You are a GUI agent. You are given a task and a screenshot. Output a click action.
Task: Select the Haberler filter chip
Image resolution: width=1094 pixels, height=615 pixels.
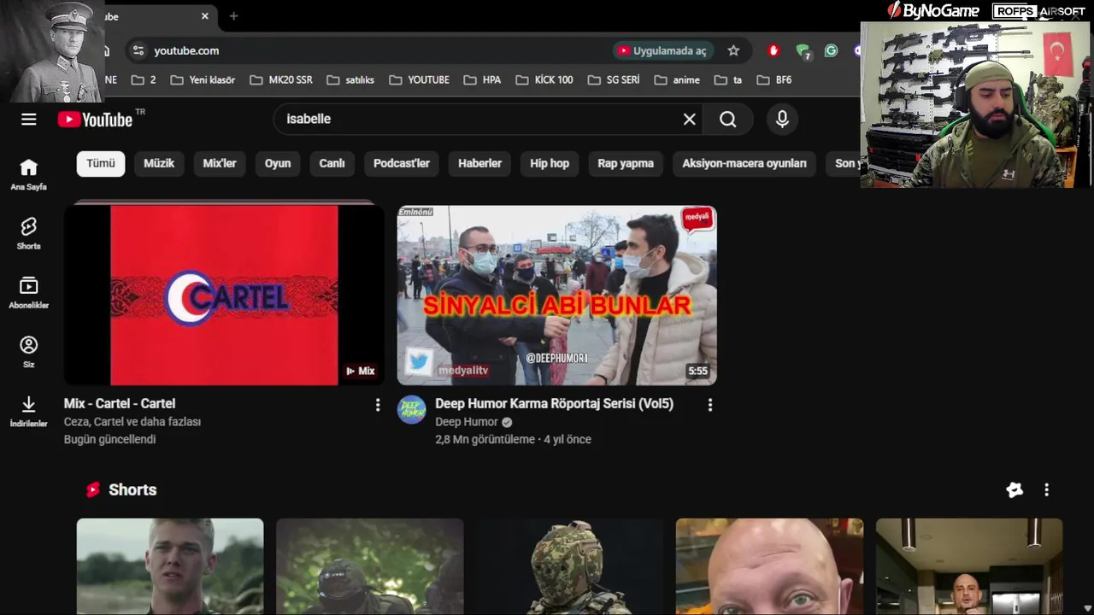[479, 163]
